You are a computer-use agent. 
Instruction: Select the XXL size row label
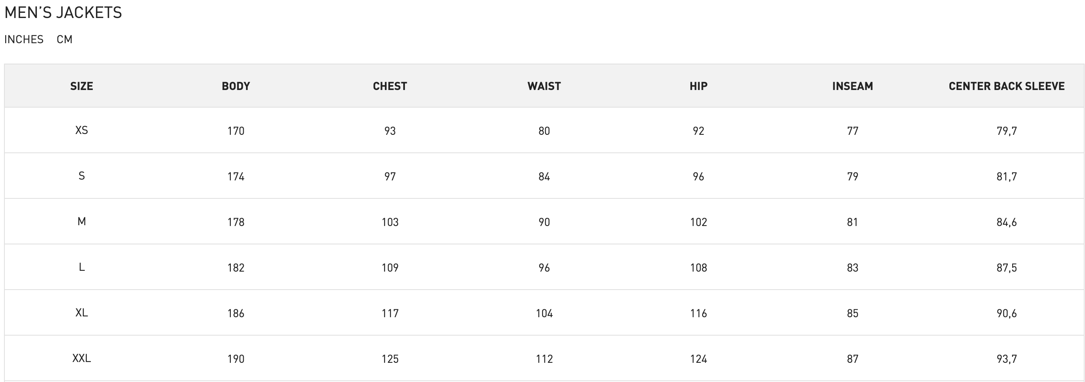pyautogui.click(x=82, y=358)
